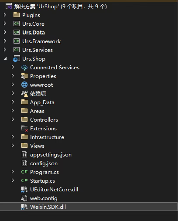Click the web.config wrench icon
The image size is (178, 221).
click(x=24, y=198)
